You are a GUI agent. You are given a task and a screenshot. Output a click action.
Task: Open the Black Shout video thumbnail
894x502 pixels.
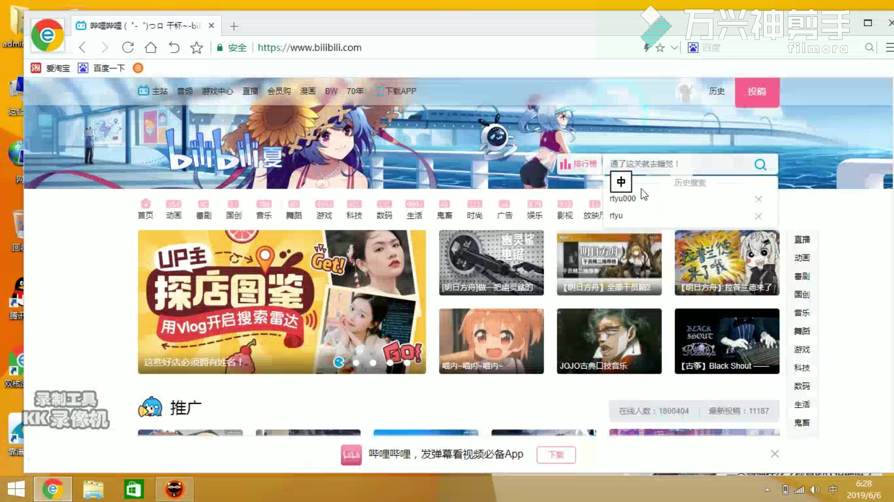click(x=727, y=341)
